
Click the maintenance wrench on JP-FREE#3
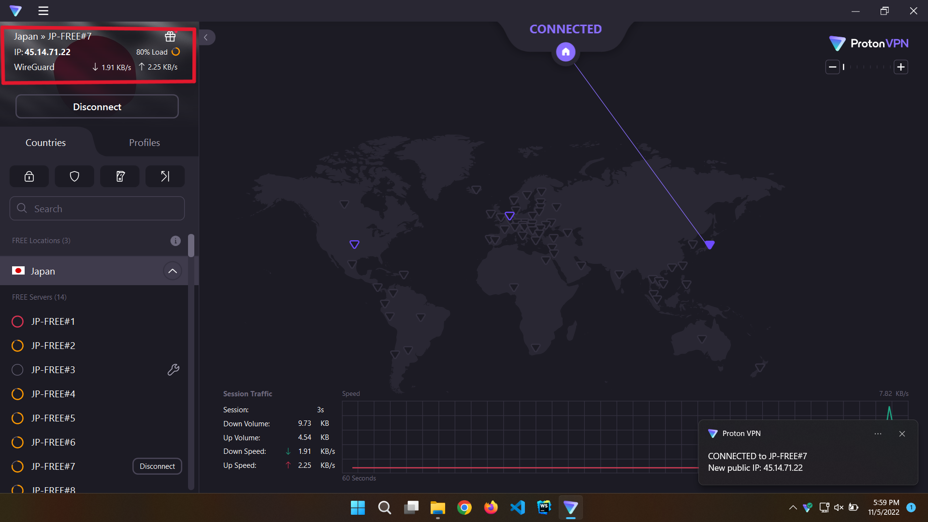(x=173, y=370)
